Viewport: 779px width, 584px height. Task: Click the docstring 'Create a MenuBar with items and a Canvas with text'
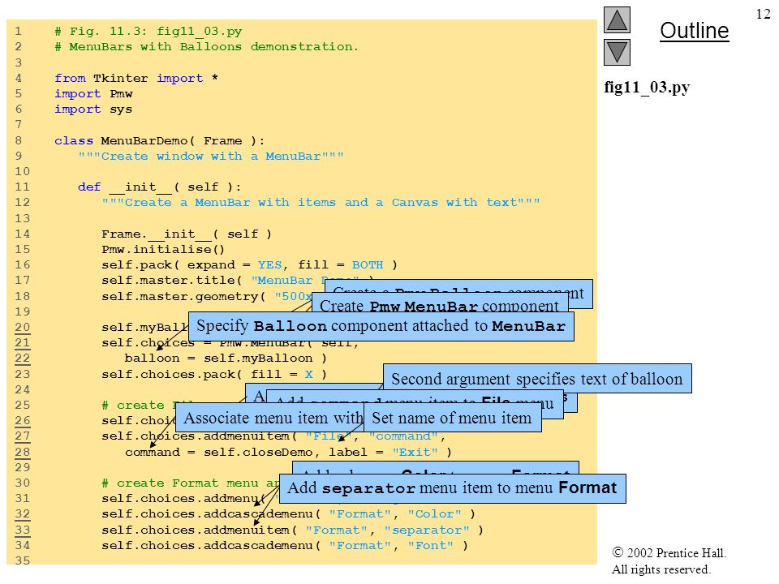click(x=321, y=203)
